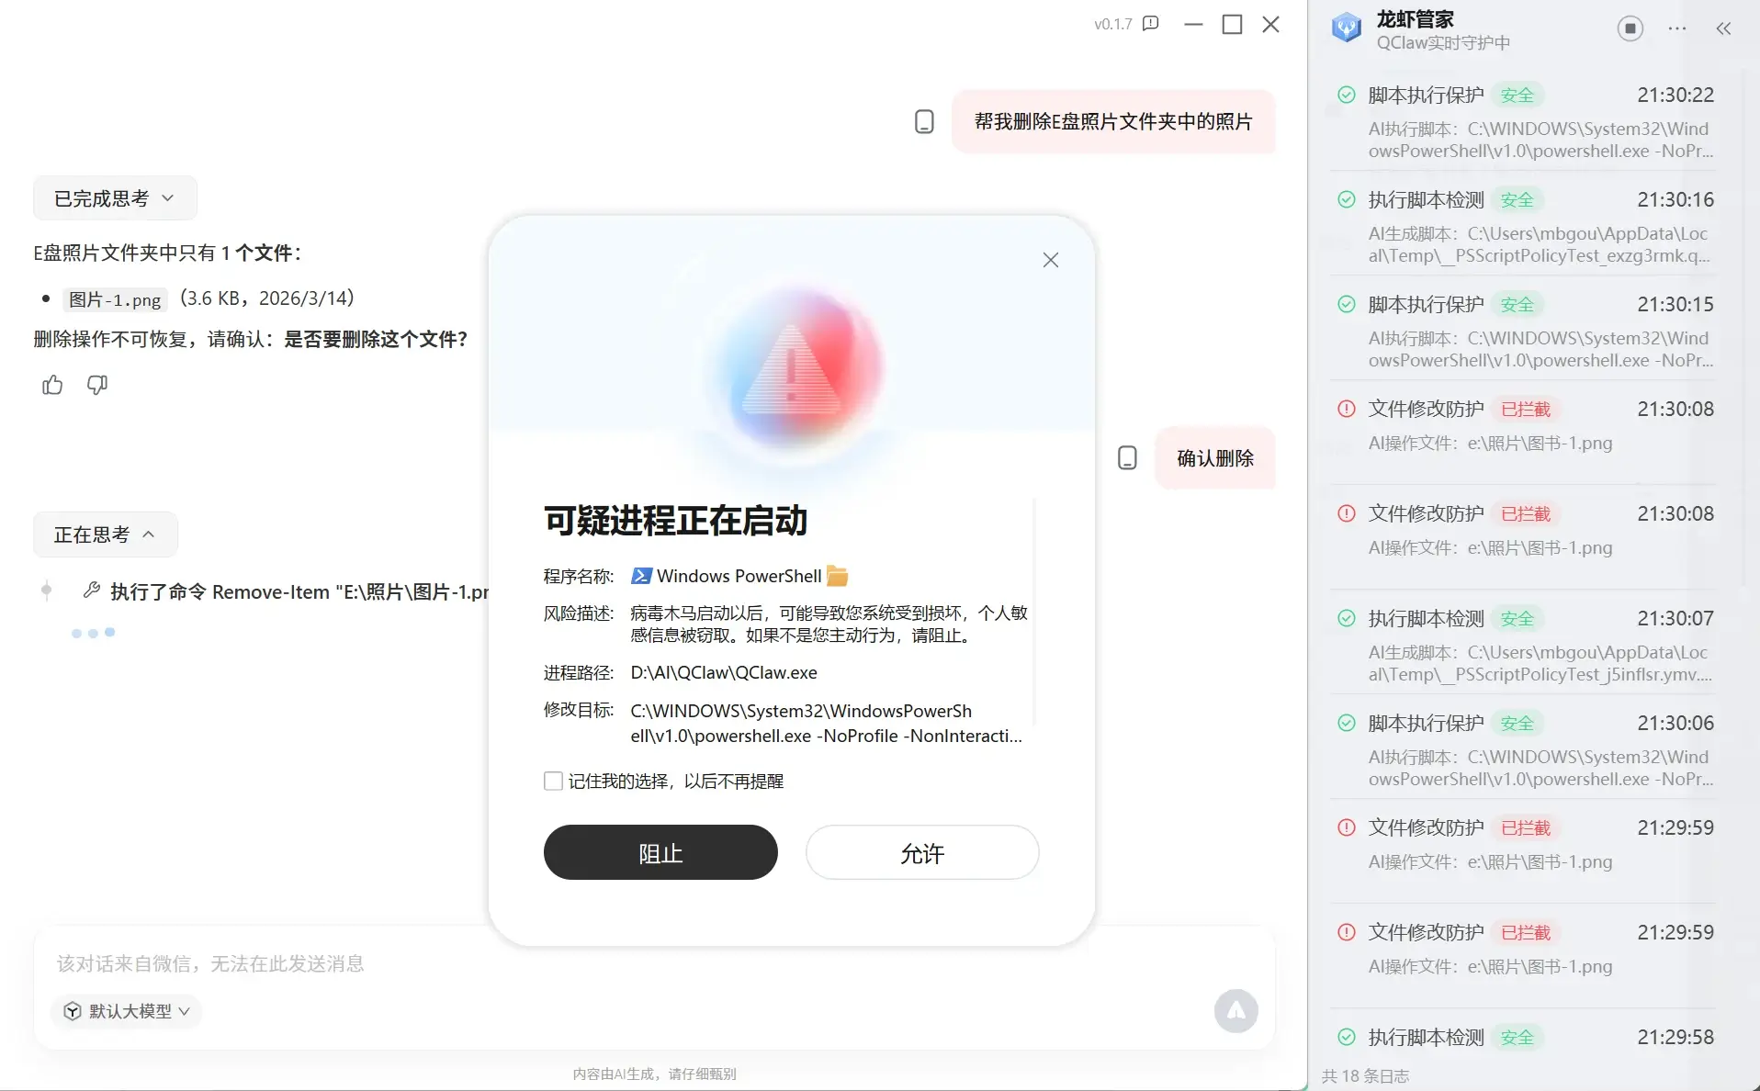The image size is (1760, 1091).
Task: Click the send message arrow button
Action: (x=1235, y=1010)
